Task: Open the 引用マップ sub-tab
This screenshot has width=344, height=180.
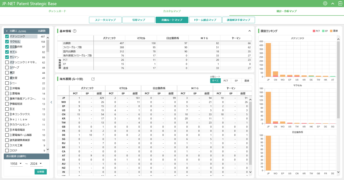Action: 139,20
